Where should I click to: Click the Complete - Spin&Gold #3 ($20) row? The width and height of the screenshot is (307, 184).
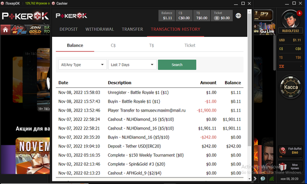150,164
